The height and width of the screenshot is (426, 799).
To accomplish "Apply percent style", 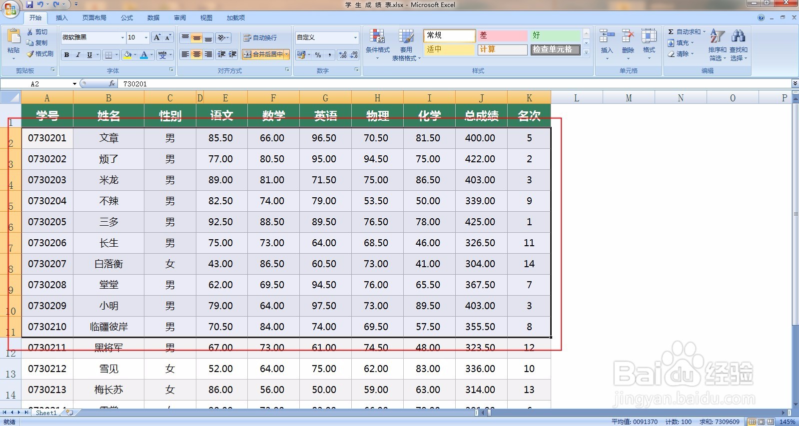I will tap(318, 54).
